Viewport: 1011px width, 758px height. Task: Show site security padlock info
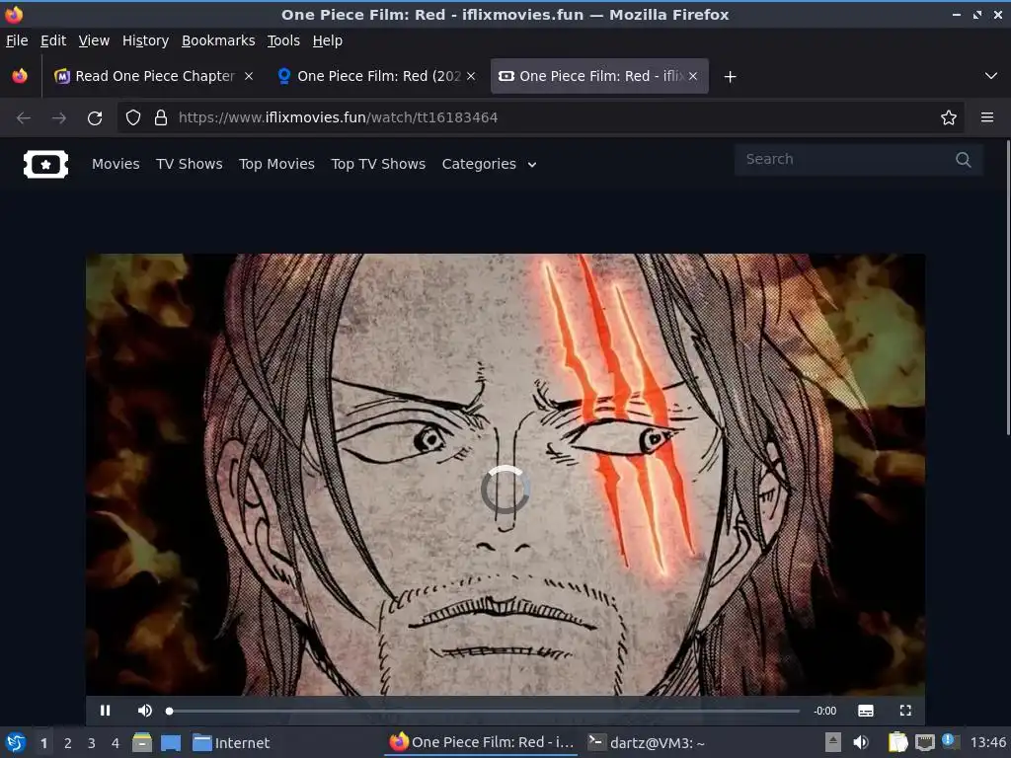coord(161,117)
